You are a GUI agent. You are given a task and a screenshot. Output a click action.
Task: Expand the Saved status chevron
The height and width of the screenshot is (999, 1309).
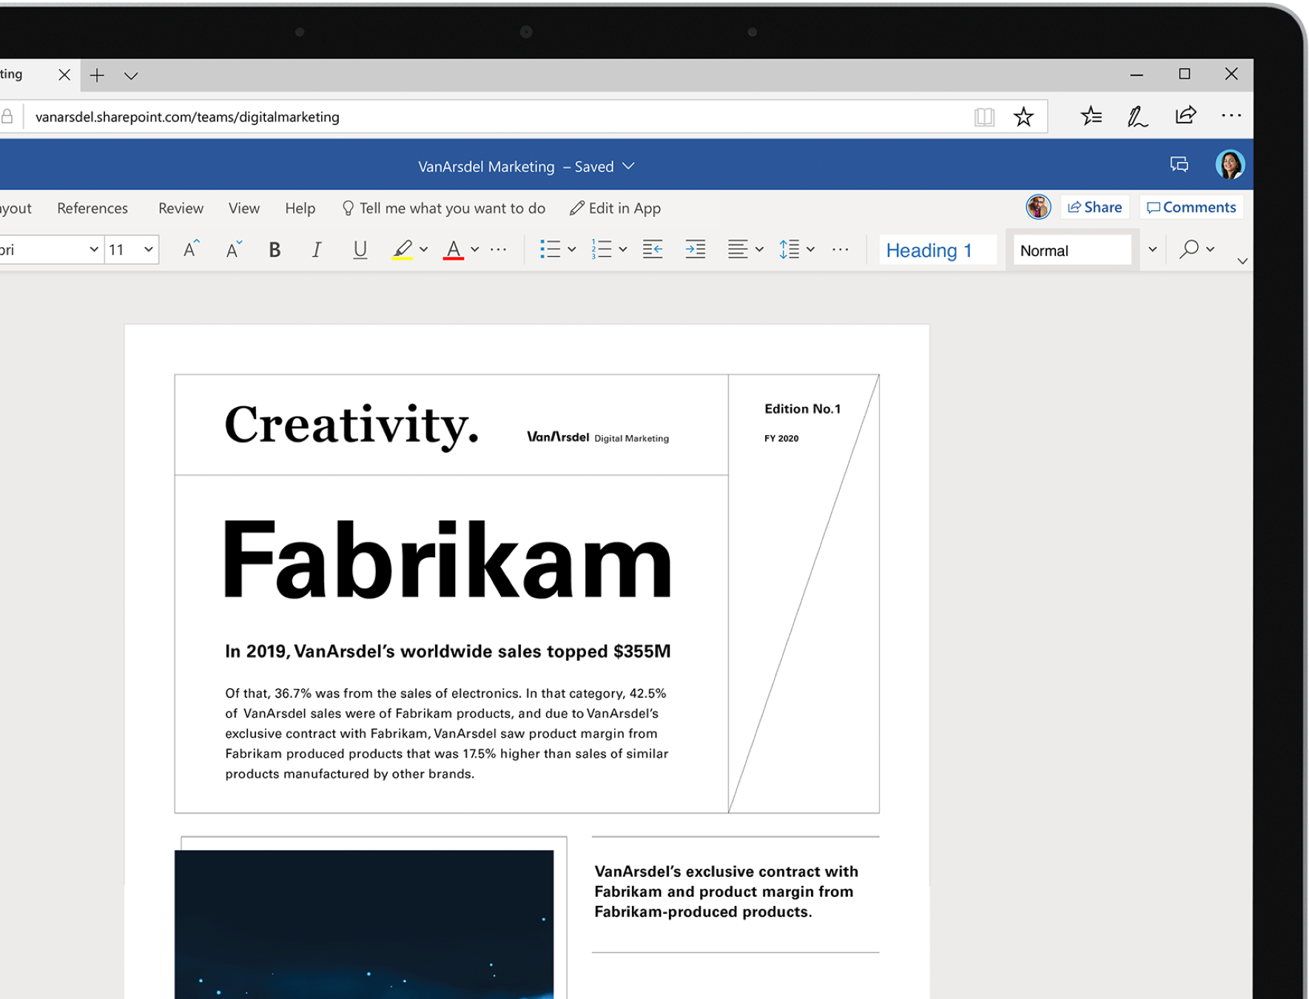point(630,166)
